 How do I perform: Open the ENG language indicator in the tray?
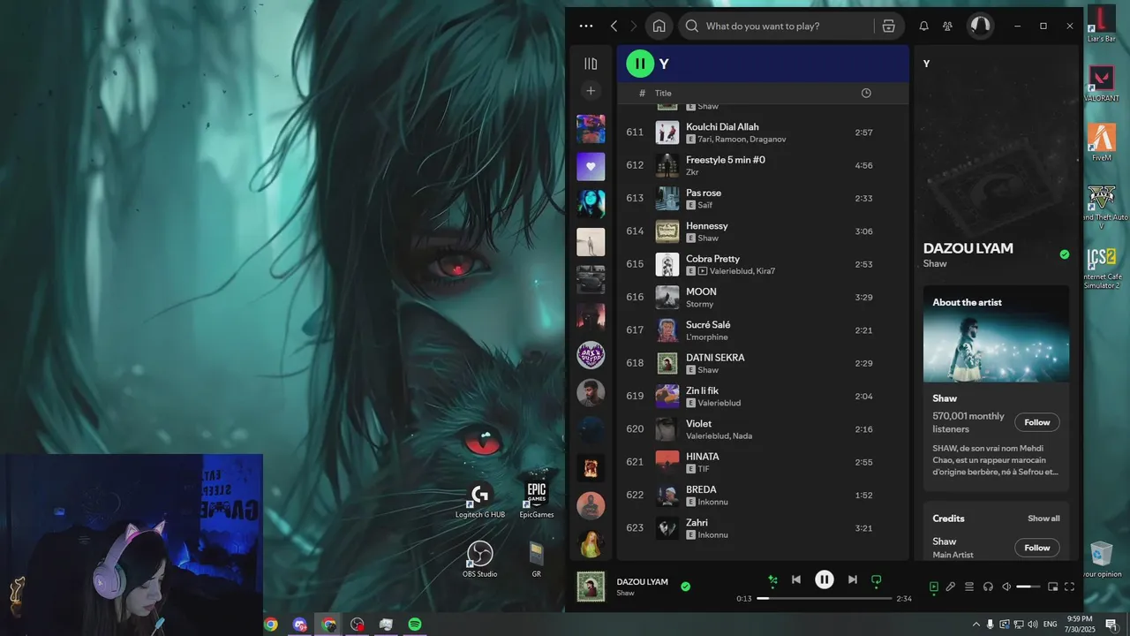tap(1050, 625)
